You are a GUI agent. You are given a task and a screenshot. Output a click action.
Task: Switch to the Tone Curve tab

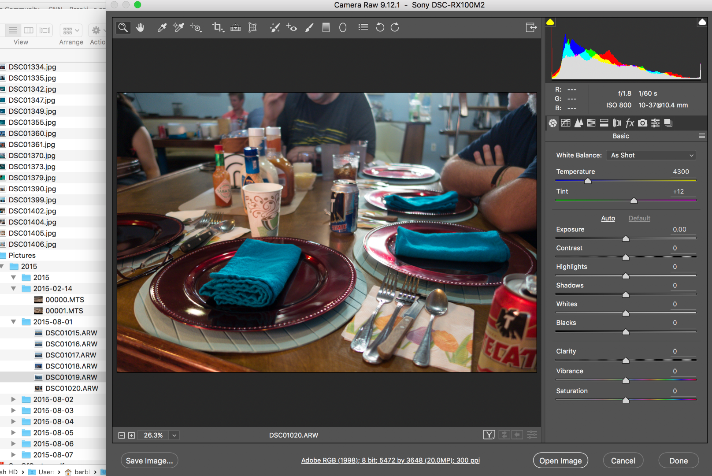566,123
